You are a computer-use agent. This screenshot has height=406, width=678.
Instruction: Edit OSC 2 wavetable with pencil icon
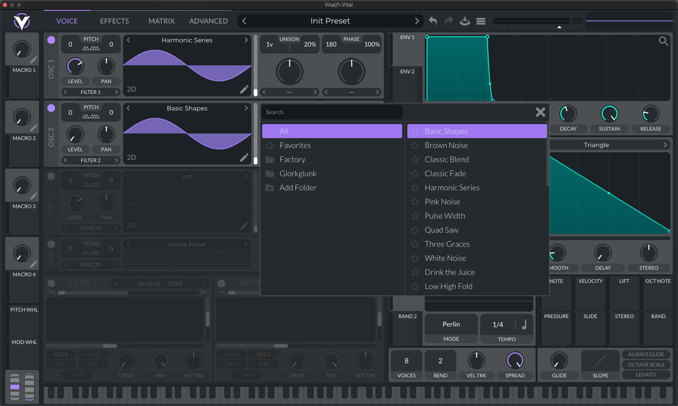(x=244, y=157)
